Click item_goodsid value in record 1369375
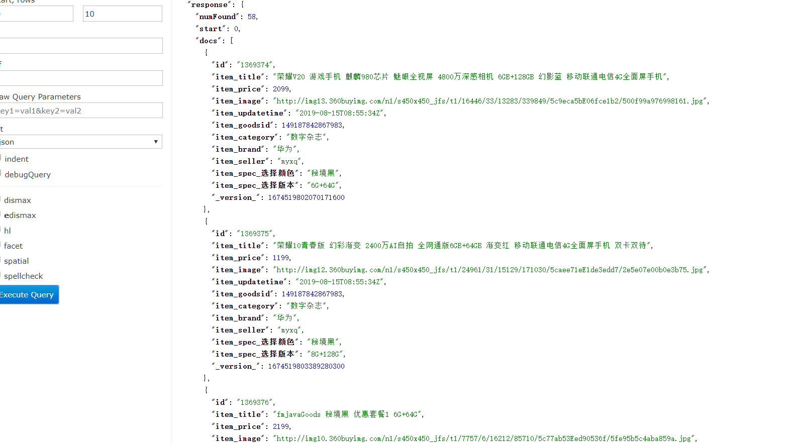 point(312,294)
